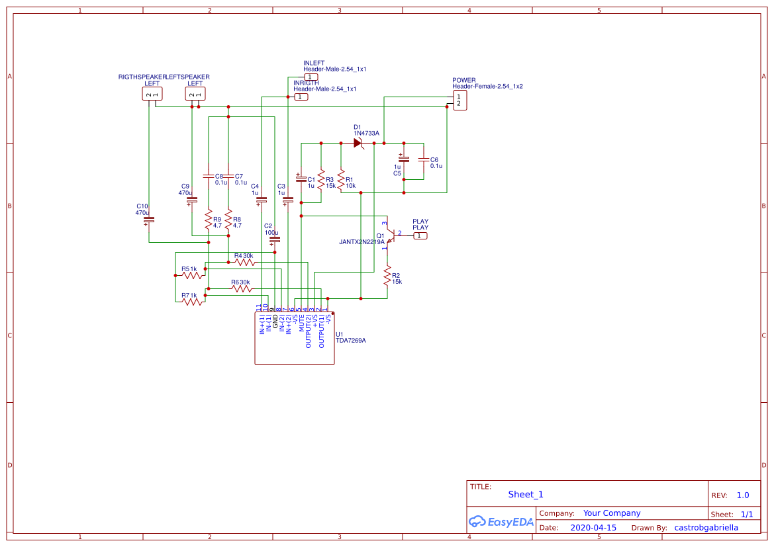Select the LEFTSPEAKER two-pin connector symbol

[x=195, y=94]
